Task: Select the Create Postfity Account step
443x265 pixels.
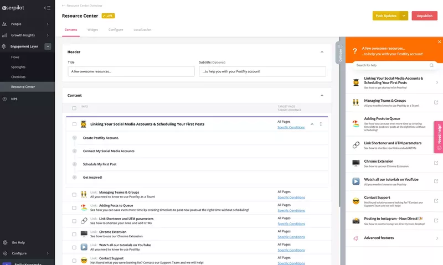Action: pos(101,138)
